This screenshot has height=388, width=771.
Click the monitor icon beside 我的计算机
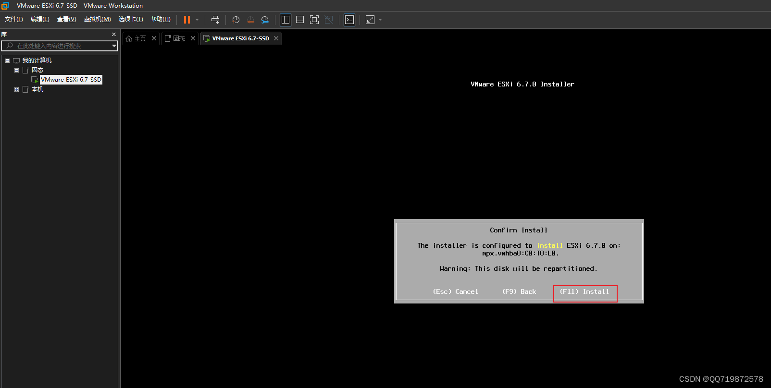[16, 61]
